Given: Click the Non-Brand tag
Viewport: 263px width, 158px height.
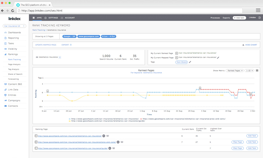Looking at the screenshot, I should [x=182, y=62].
